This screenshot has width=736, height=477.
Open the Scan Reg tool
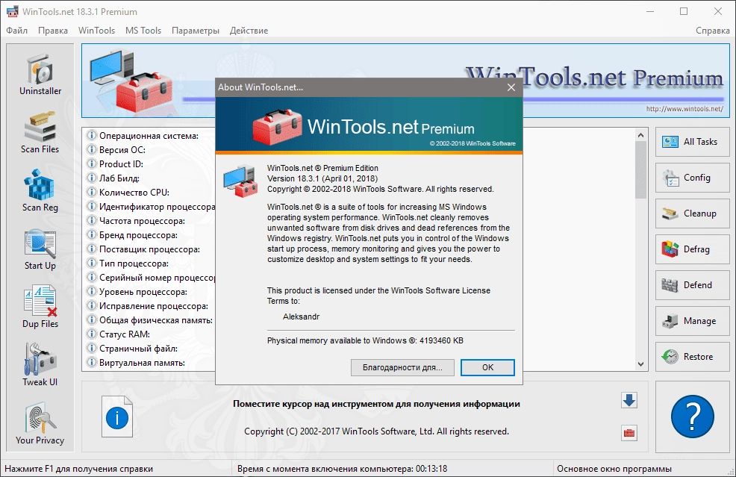tap(40, 191)
